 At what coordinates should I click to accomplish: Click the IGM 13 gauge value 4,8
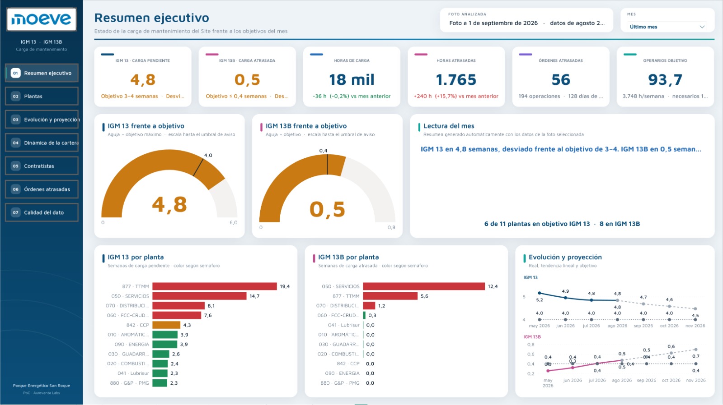(x=169, y=205)
